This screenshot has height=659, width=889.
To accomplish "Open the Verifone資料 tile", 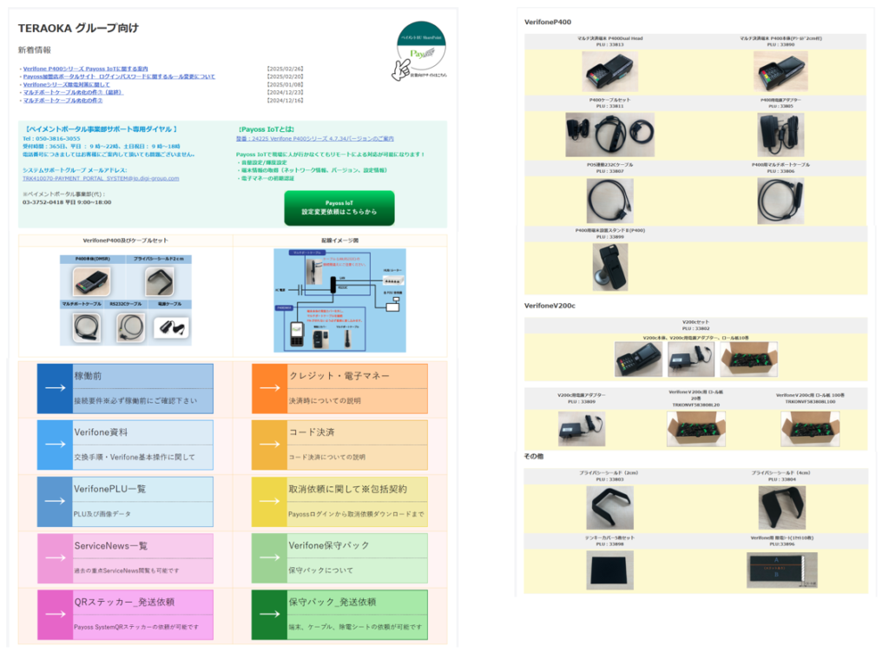I will tap(125, 445).
